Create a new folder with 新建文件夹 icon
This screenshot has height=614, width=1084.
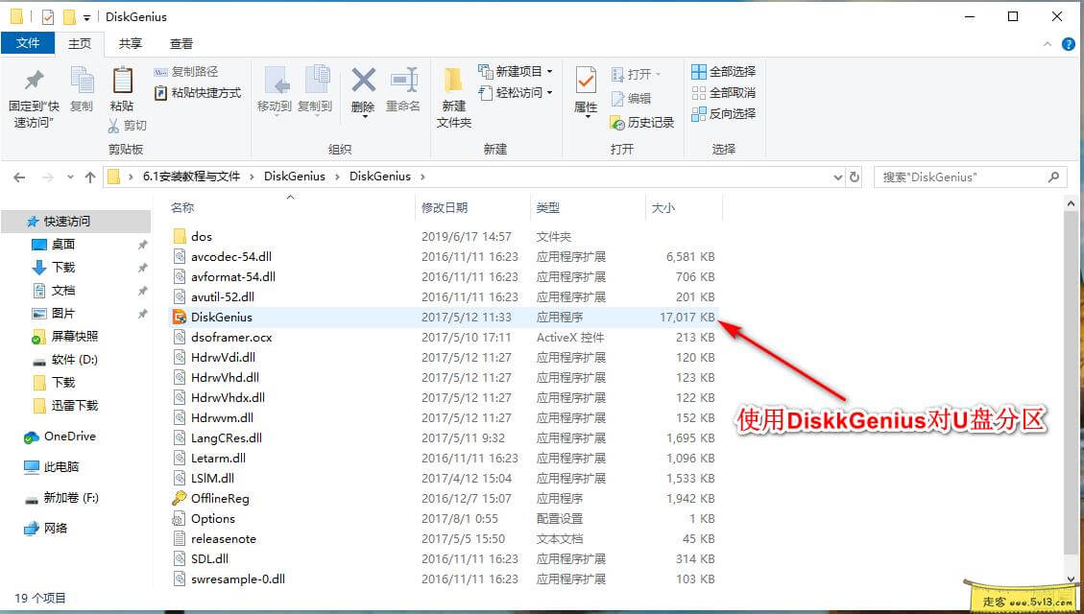coord(452,91)
